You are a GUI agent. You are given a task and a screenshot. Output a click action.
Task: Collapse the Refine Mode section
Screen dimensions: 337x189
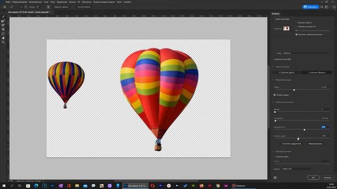273,67
